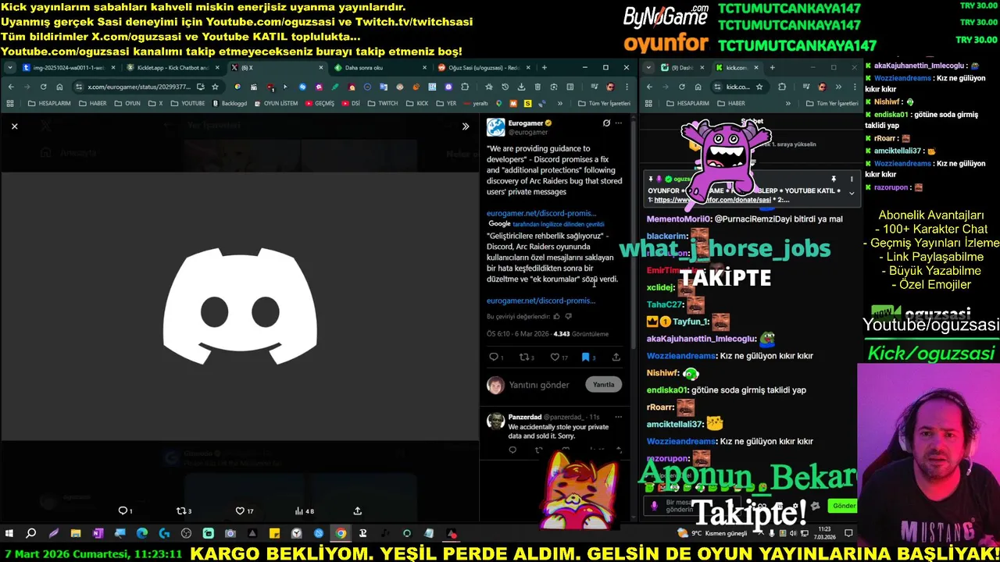Open Windows taskbar search
Viewport: 1000px width, 562px height.
click(31, 534)
